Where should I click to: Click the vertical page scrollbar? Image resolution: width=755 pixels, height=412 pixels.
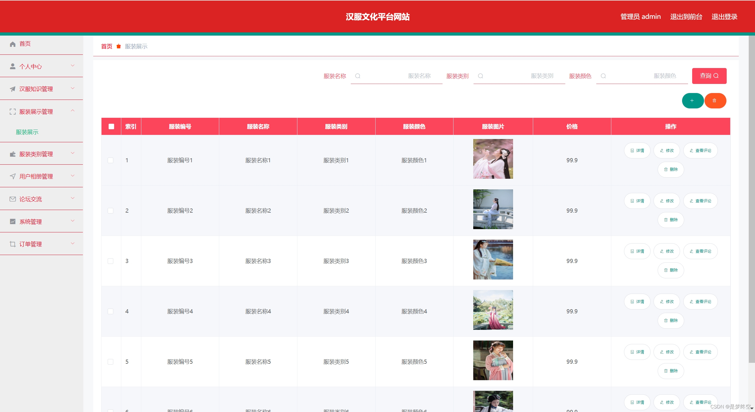pyautogui.click(x=751, y=199)
